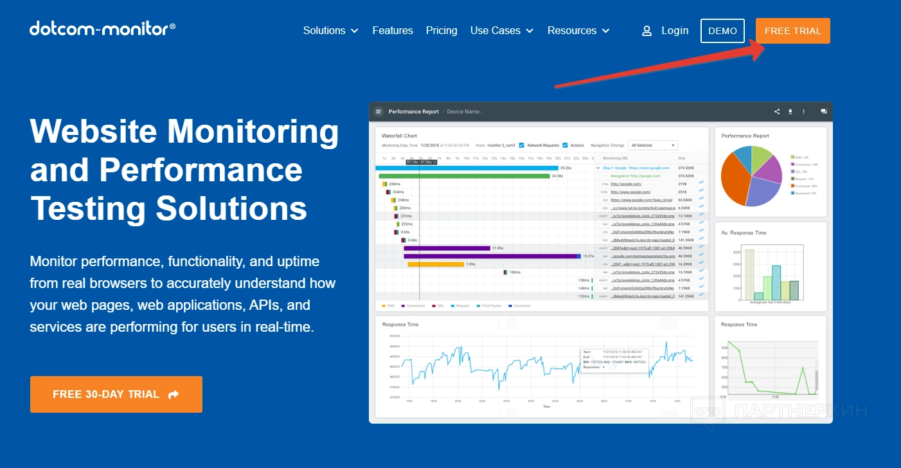Click the orange FREE TRIAL button
This screenshot has width=901, height=468.
coord(792,31)
